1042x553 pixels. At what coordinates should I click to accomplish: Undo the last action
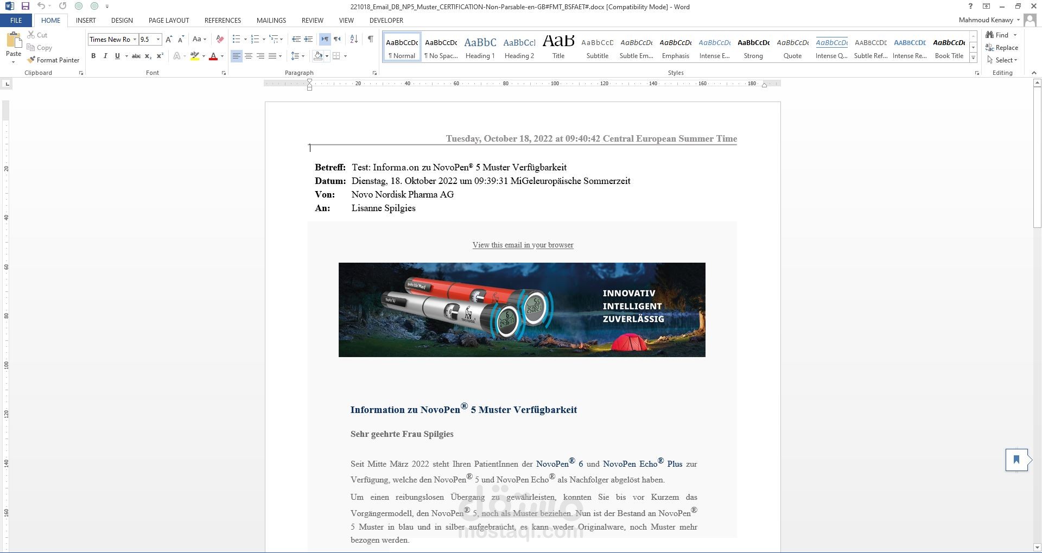point(41,7)
